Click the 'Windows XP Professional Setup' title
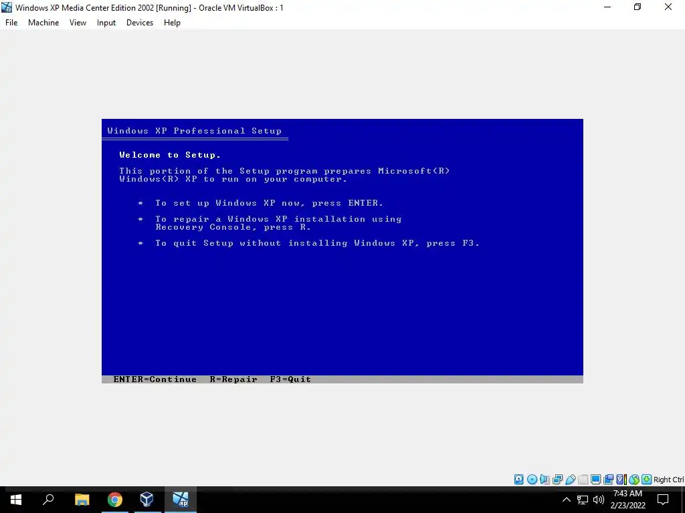Screen dimensions: 685x513 pos(195,131)
